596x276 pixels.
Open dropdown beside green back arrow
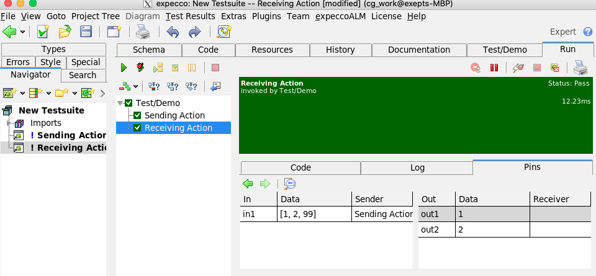pyautogui.click(x=23, y=32)
